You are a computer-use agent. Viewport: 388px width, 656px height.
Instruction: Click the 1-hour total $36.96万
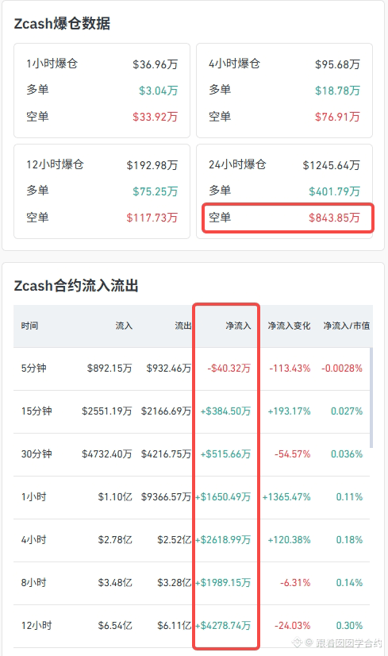pos(155,64)
